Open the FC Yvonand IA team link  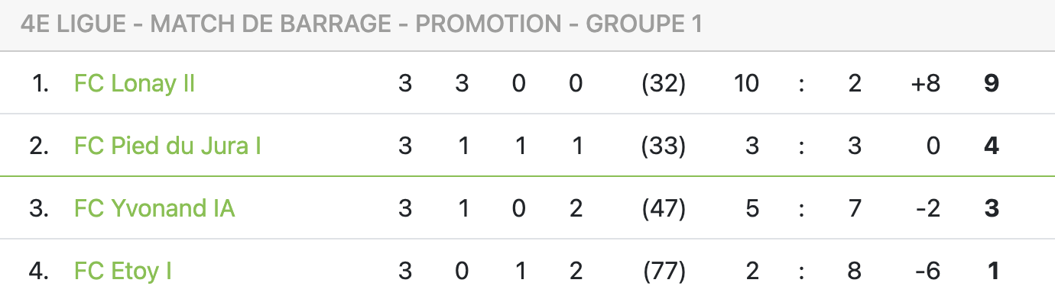(154, 208)
